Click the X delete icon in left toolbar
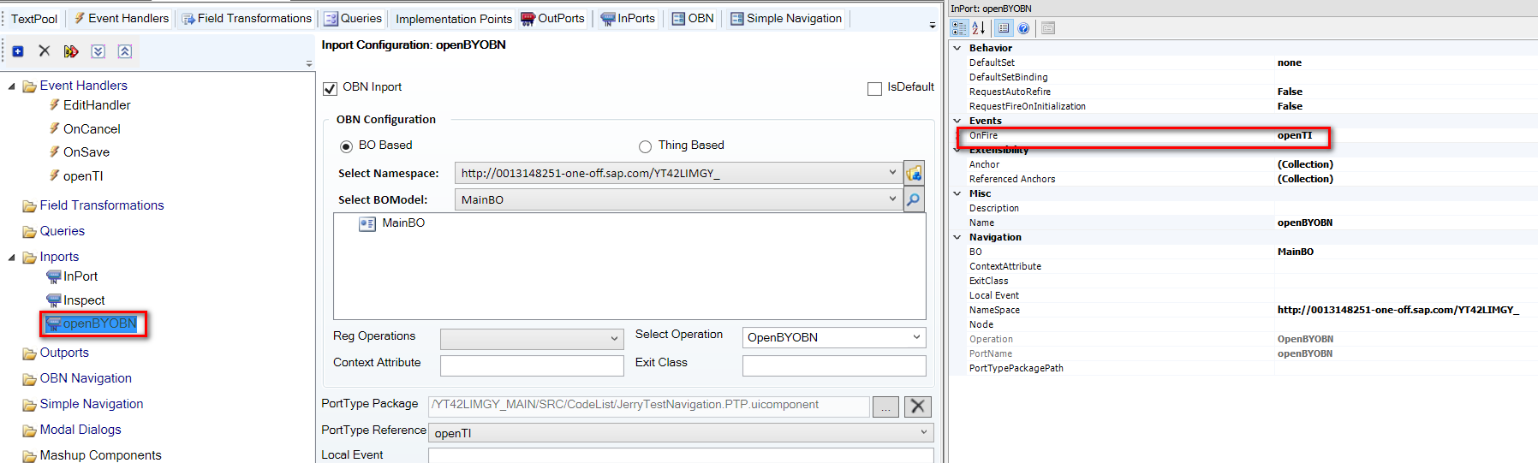This screenshot has height=463, width=1538. pyautogui.click(x=45, y=51)
